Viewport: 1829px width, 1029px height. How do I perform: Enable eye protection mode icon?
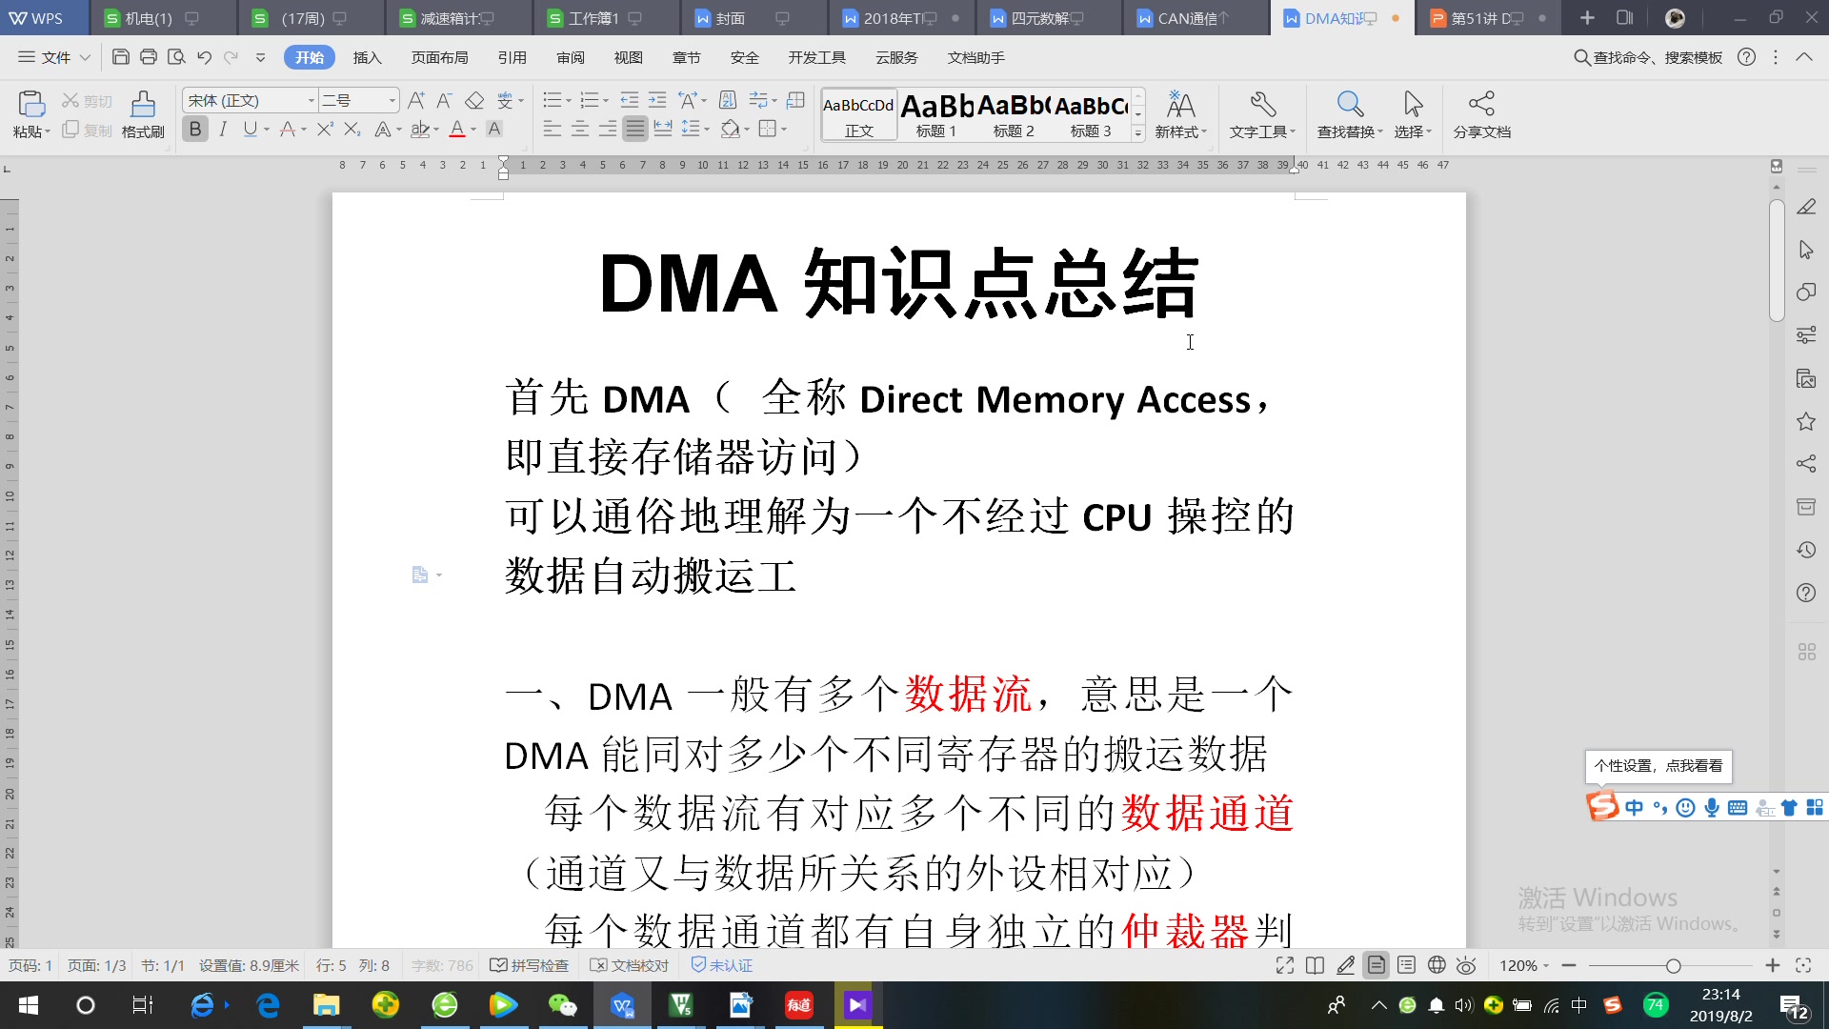(1466, 965)
